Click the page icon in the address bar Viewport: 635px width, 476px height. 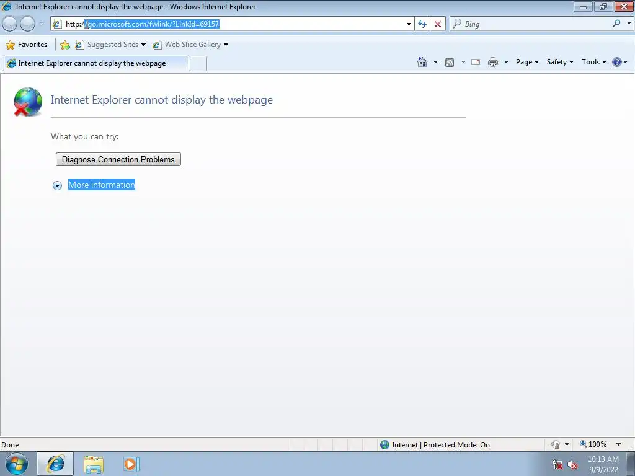[x=57, y=24]
